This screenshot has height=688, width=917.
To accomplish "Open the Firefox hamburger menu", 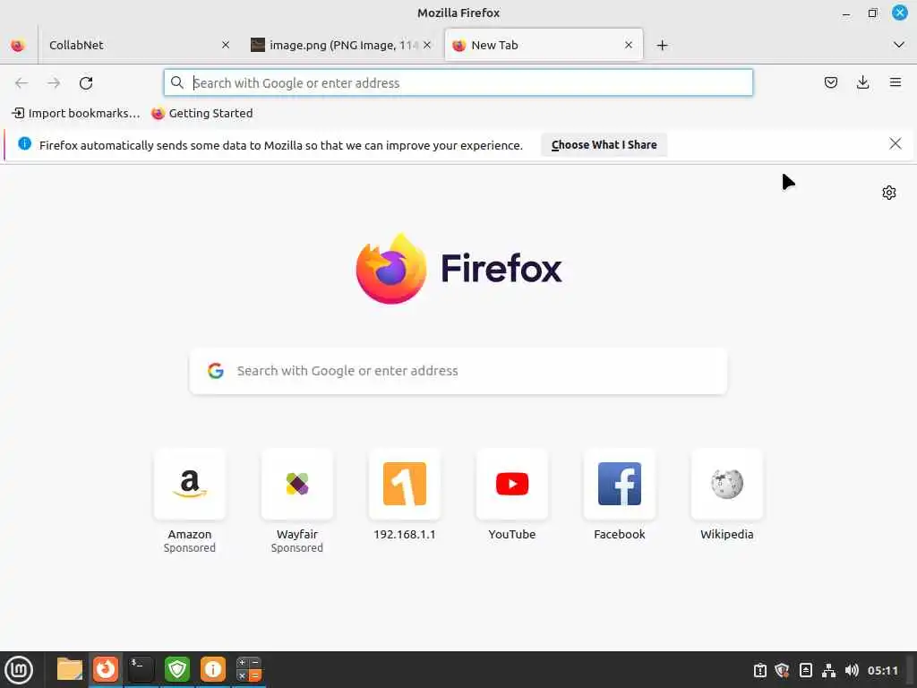I will coord(895,82).
